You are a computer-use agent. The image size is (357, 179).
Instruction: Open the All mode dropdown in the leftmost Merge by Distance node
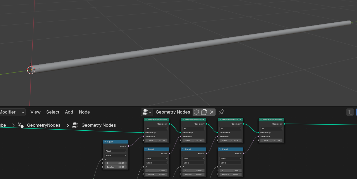(x=156, y=129)
